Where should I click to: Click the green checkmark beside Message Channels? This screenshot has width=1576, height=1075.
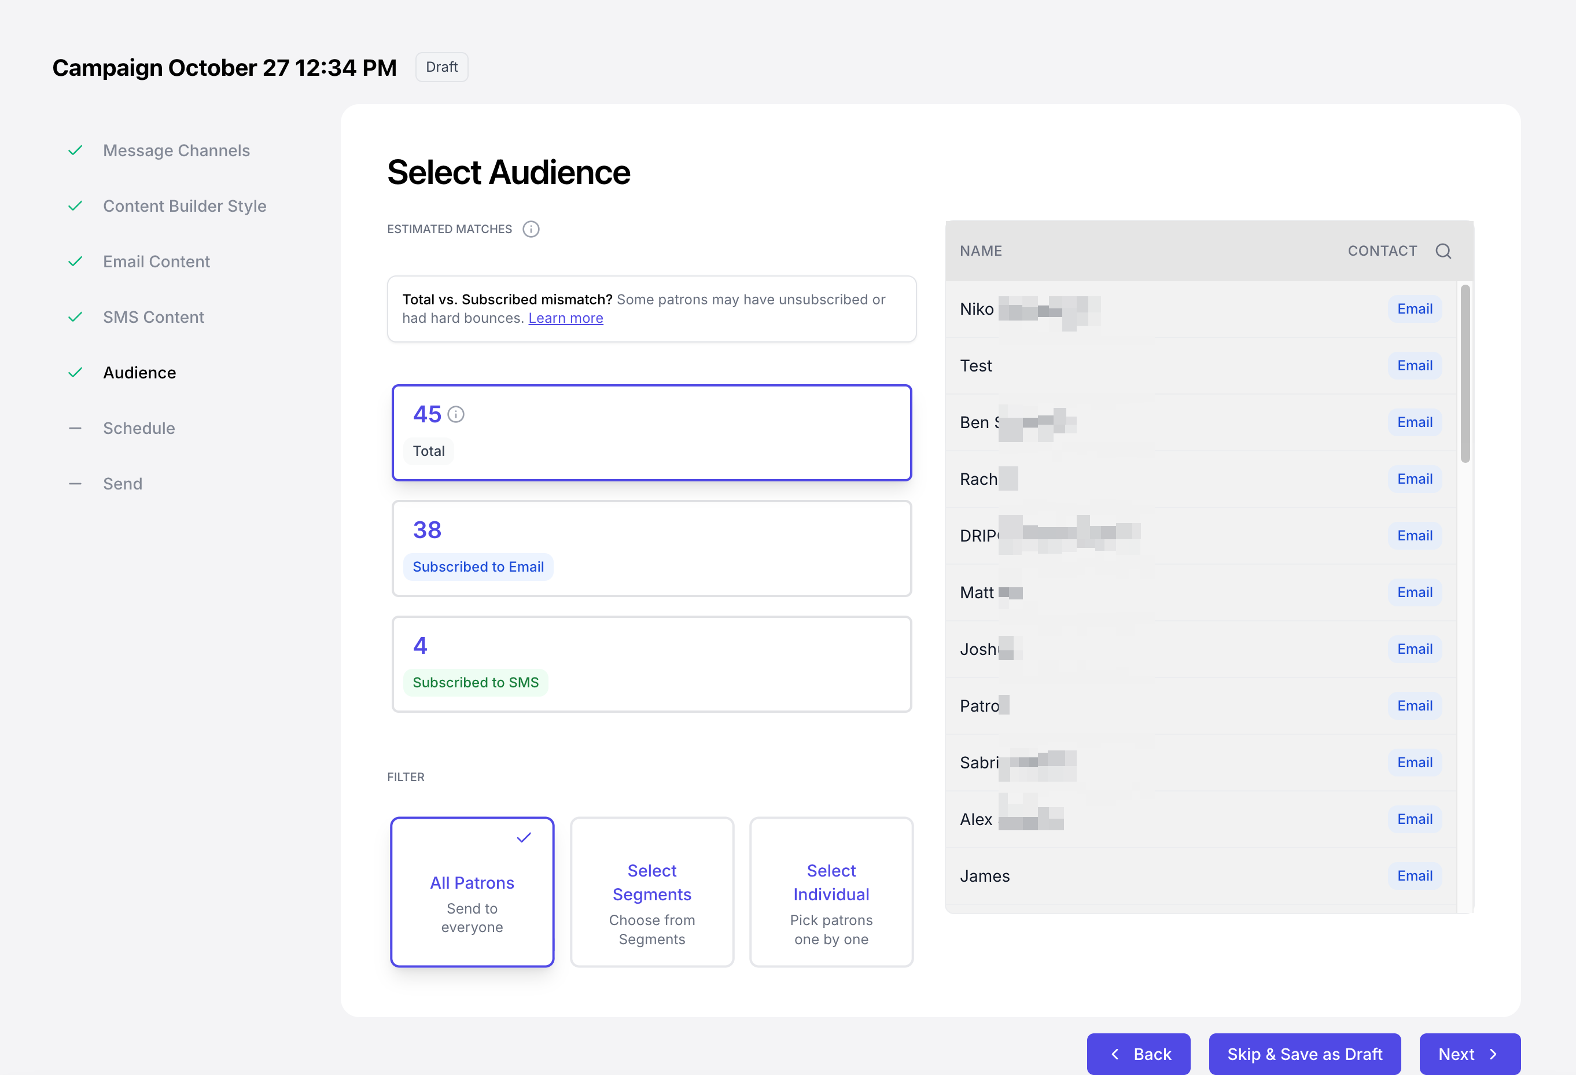point(75,150)
